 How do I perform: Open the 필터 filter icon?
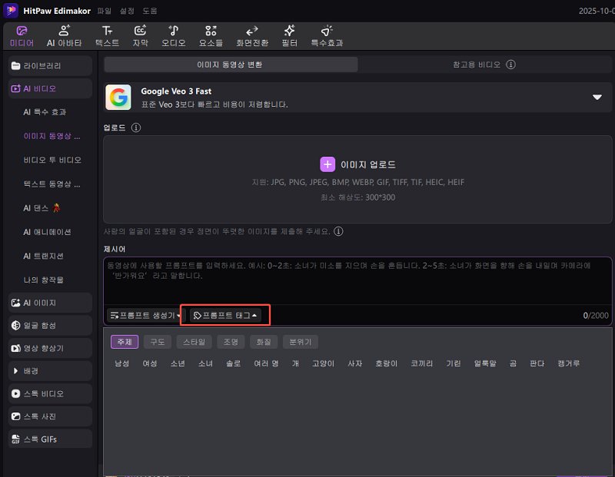tap(289, 31)
